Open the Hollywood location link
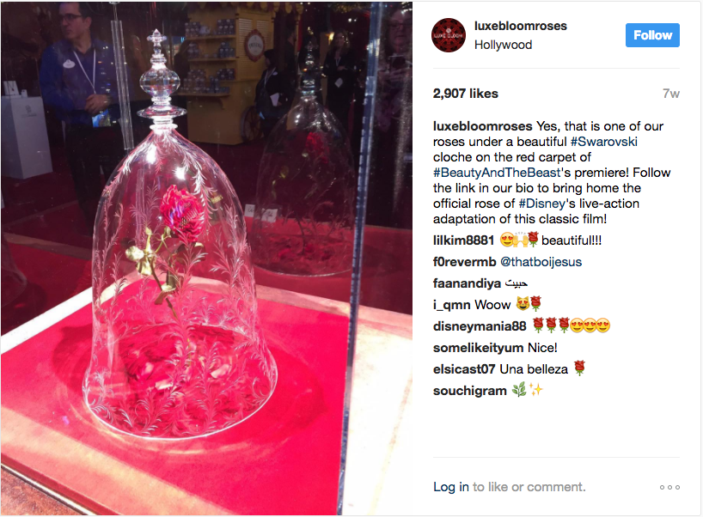Viewport: 703px width, 517px height. tap(503, 45)
